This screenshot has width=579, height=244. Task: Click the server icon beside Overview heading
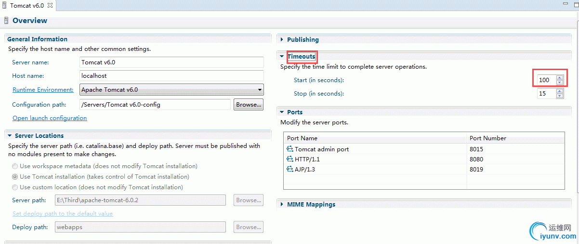6,21
